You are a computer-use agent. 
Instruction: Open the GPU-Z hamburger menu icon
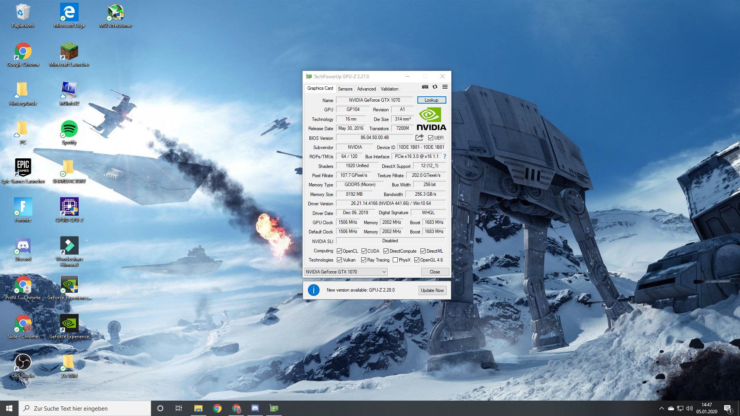[x=445, y=87]
